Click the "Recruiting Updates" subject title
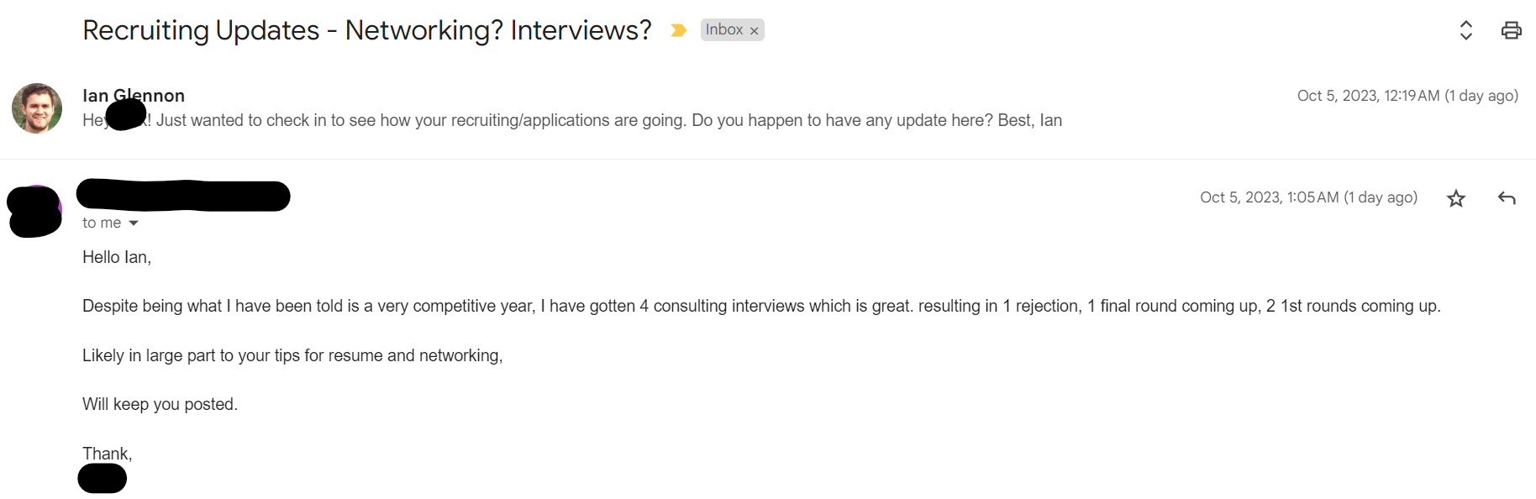Screen dimensions: 1536x499 [x=366, y=30]
